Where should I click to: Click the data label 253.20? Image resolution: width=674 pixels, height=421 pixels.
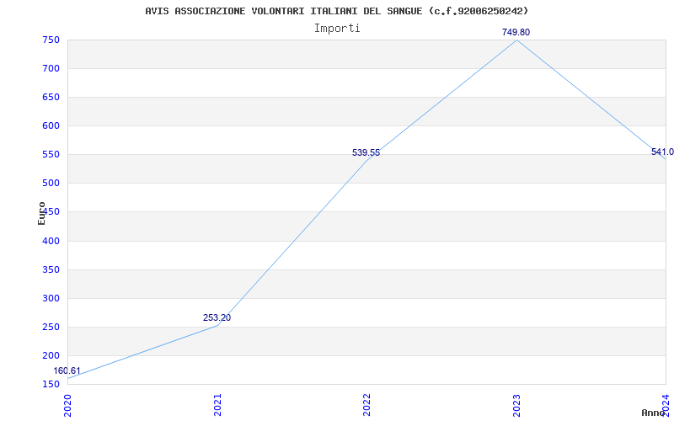click(x=217, y=318)
